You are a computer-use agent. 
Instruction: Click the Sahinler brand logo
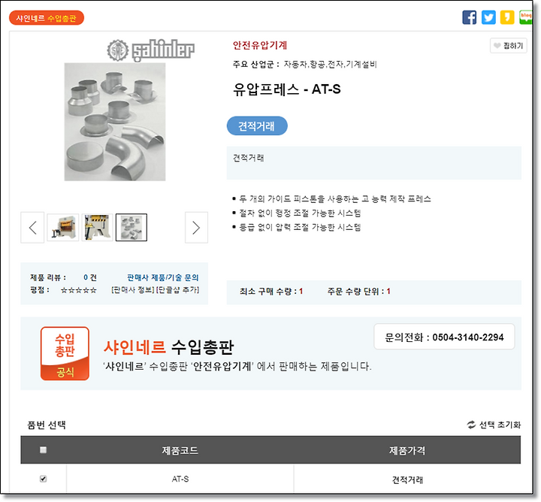151,50
